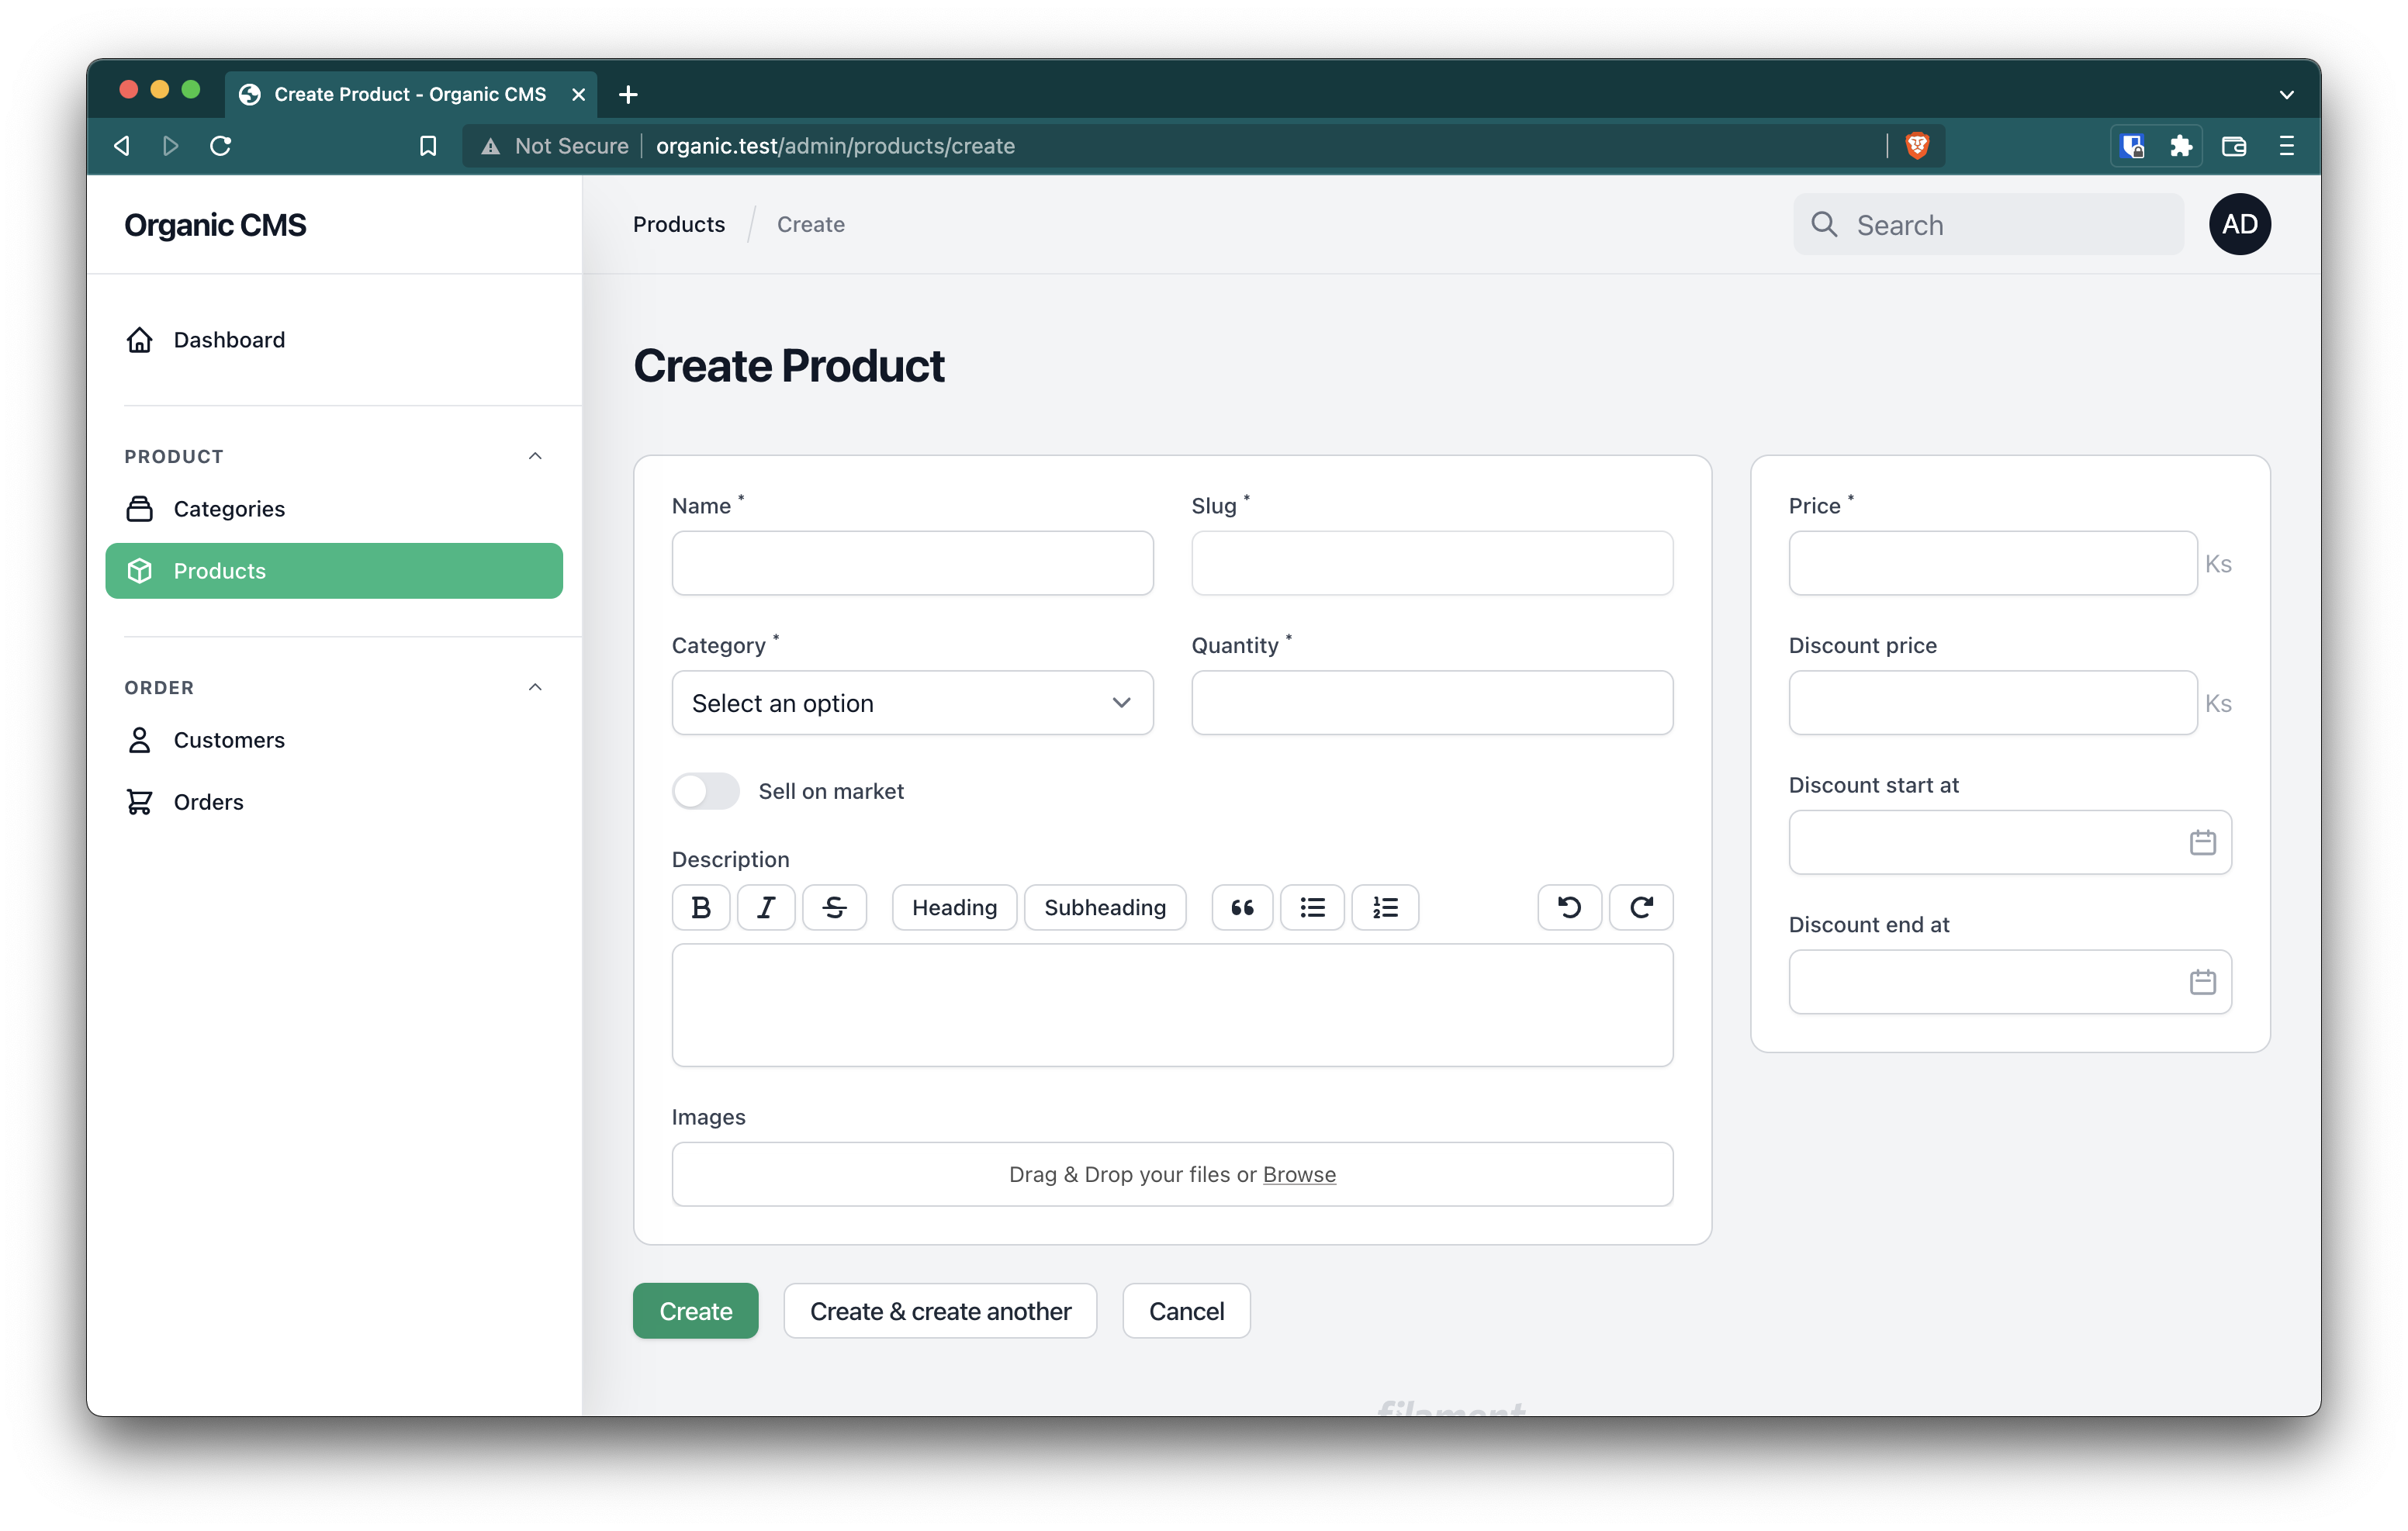Go to Orders in the sidebar

(x=208, y=802)
